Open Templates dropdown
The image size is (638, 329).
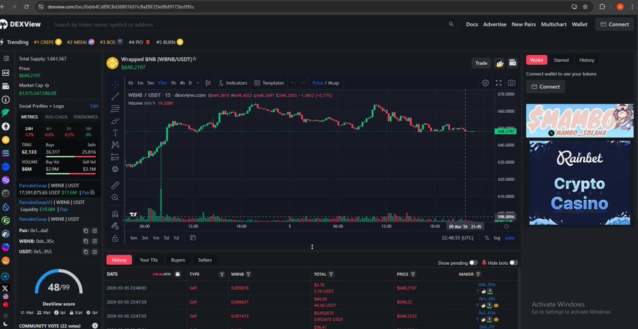click(269, 83)
